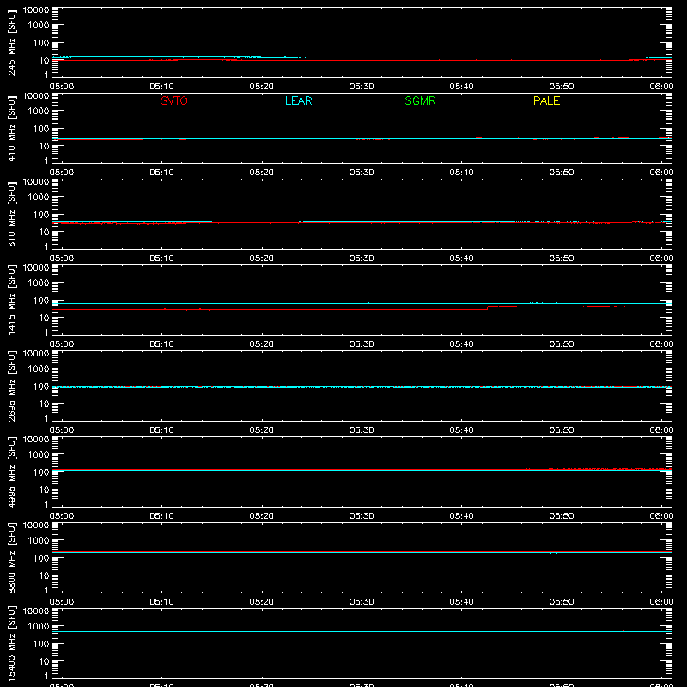This screenshot has width=687, height=687.
Task: Select the 4995 MHz [SFU] axis title
Action: pyautogui.click(x=11, y=471)
